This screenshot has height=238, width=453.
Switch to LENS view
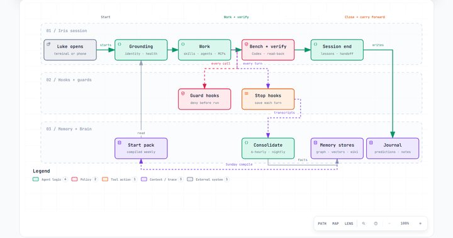point(349,224)
